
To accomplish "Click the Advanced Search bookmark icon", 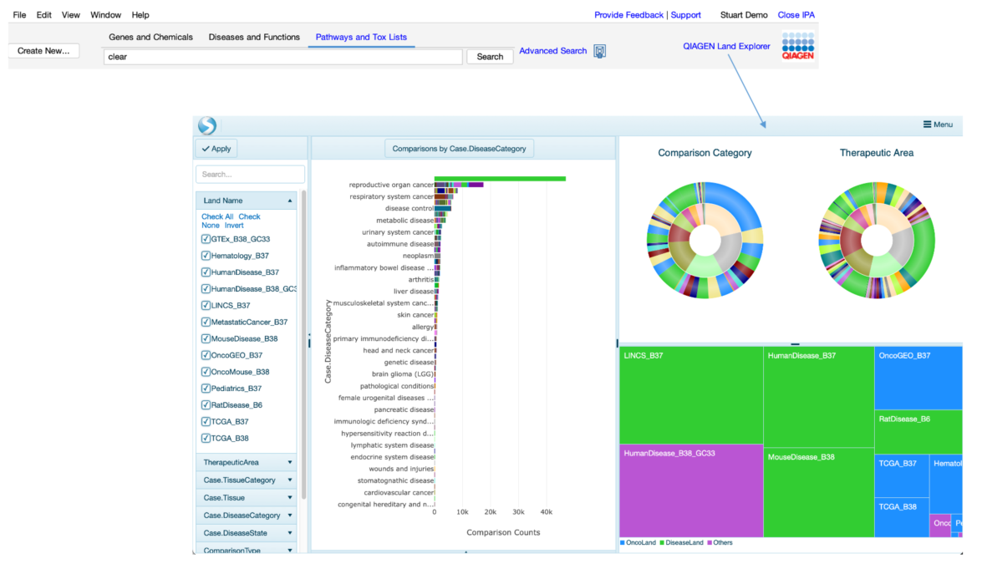I will (599, 51).
